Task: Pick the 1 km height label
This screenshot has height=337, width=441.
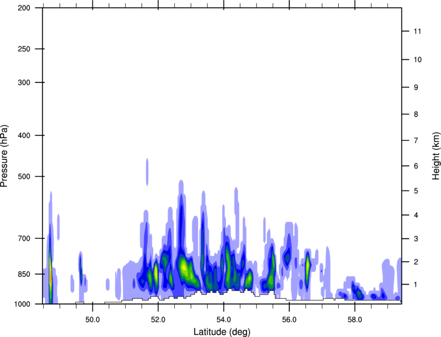Action: [416, 285]
